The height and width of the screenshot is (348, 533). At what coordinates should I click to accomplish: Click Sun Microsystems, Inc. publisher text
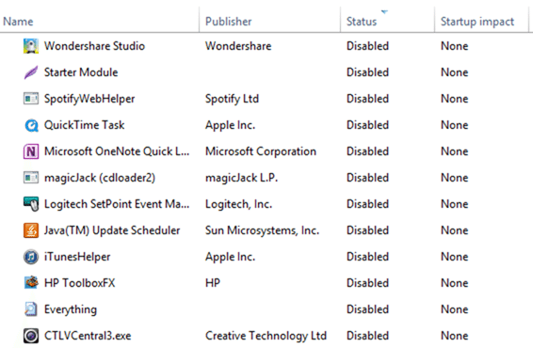(x=262, y=230)
